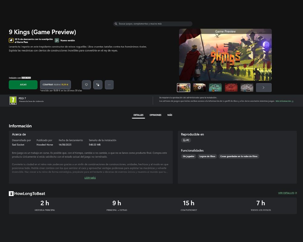The image size is (303, 242).
Task: Click the HowLongToBeat logo icon
Action: (x=11, y=194)
